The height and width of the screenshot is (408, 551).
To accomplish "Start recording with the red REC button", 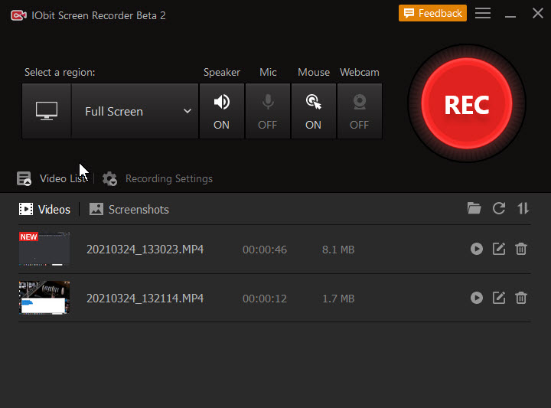I will click(466, 103).
